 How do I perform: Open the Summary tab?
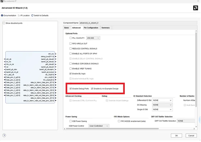[105, 28]
